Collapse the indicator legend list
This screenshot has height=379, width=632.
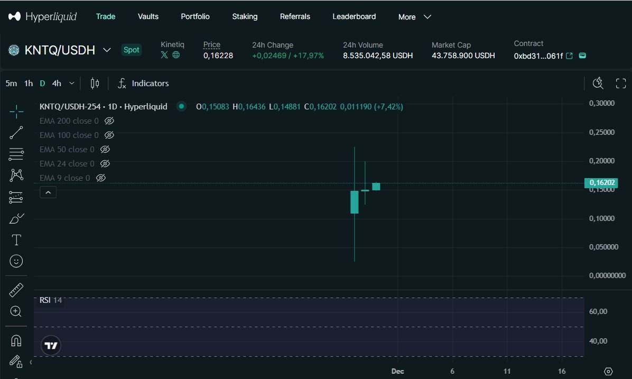pos(48,192)
